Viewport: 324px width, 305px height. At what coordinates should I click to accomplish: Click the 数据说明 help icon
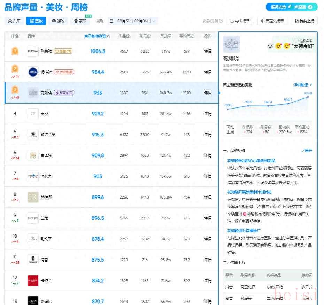click(221, 21)
